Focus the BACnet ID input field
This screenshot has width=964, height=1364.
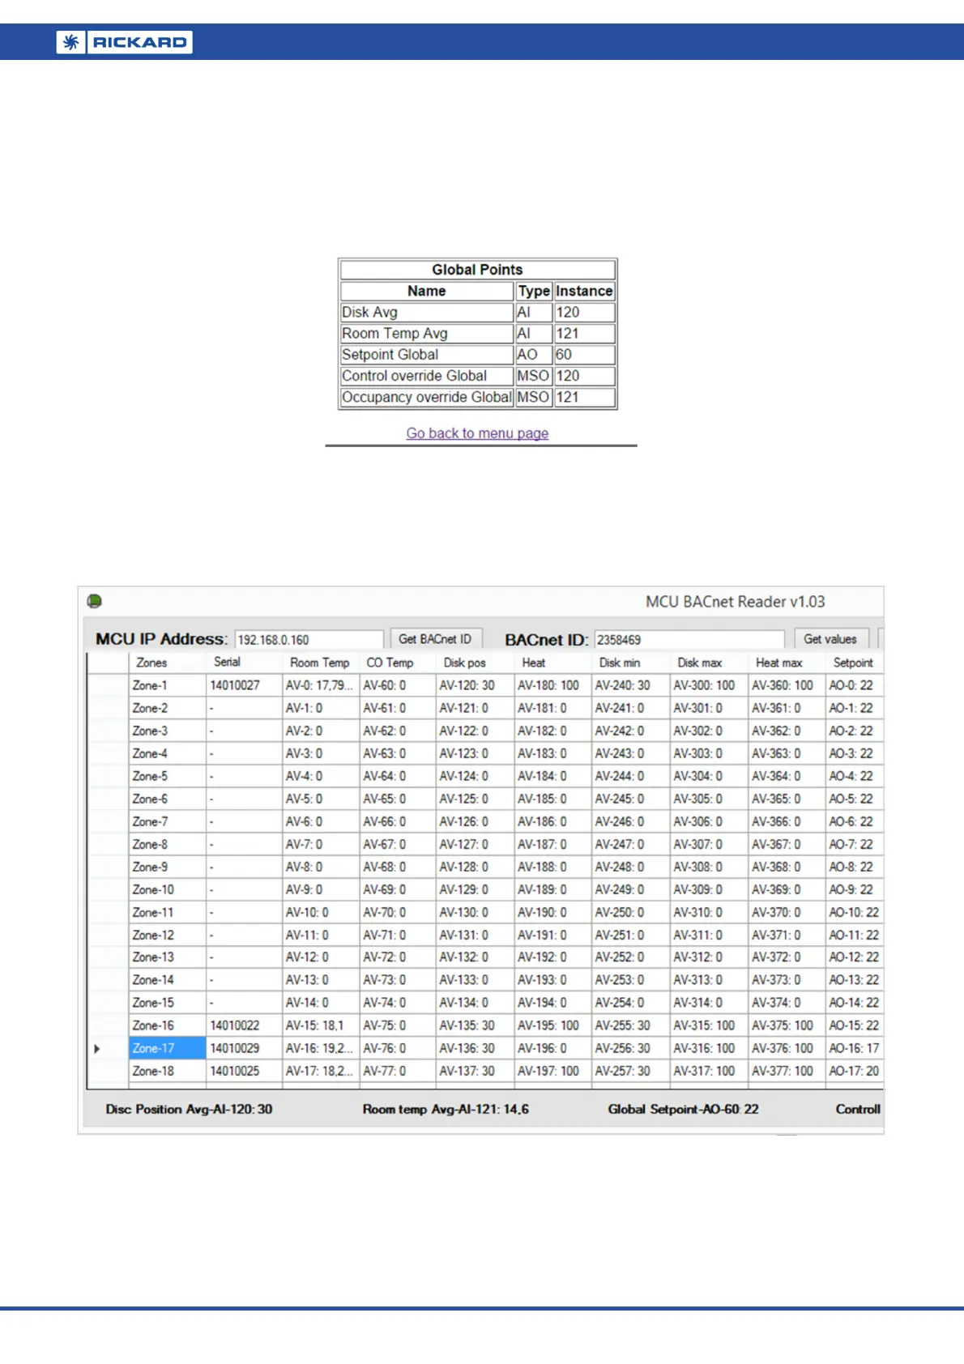[x=689, y=640]
